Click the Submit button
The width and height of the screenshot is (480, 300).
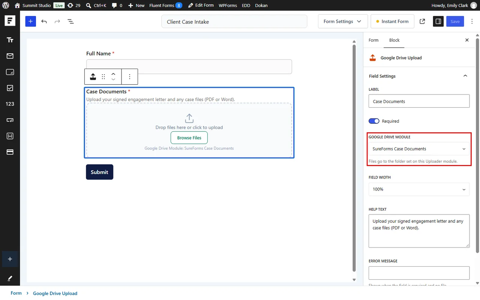click(99, 172)
